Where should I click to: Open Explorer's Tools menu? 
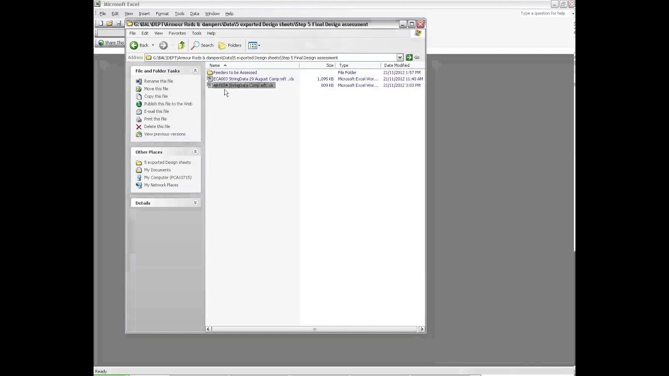point(197,33)
